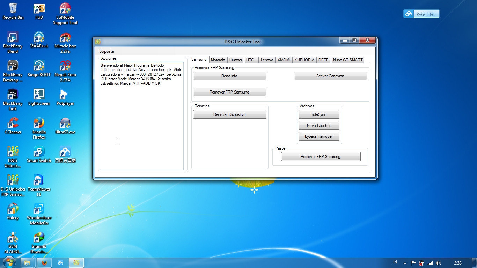Launch the HxD hex editor shortcut
The width and height of the screenshot is (477, 268).
[x=39, y=12]
